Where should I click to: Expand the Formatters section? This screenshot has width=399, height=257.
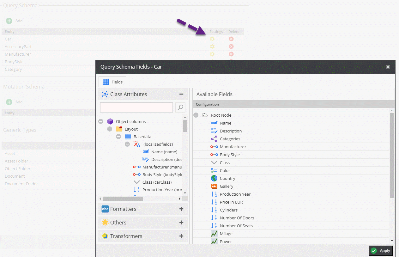pyautogui.click(x=181, y=209)
